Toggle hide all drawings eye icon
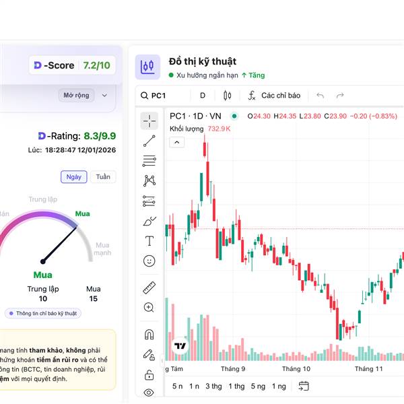404x404 pixels. (149, 393)
